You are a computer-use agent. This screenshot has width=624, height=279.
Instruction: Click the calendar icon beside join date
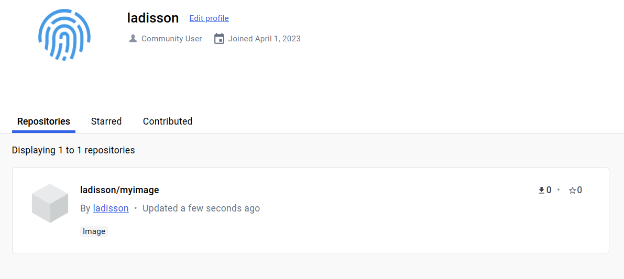click(x=219, y=39)
